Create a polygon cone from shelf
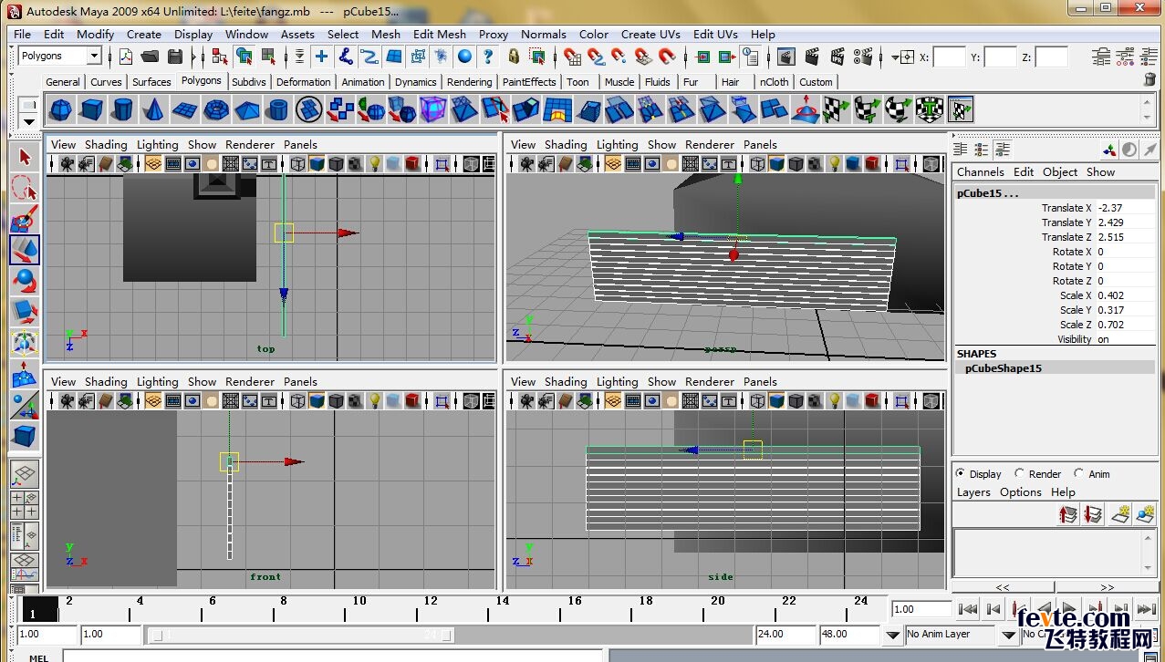 click(x=153, y=110)
